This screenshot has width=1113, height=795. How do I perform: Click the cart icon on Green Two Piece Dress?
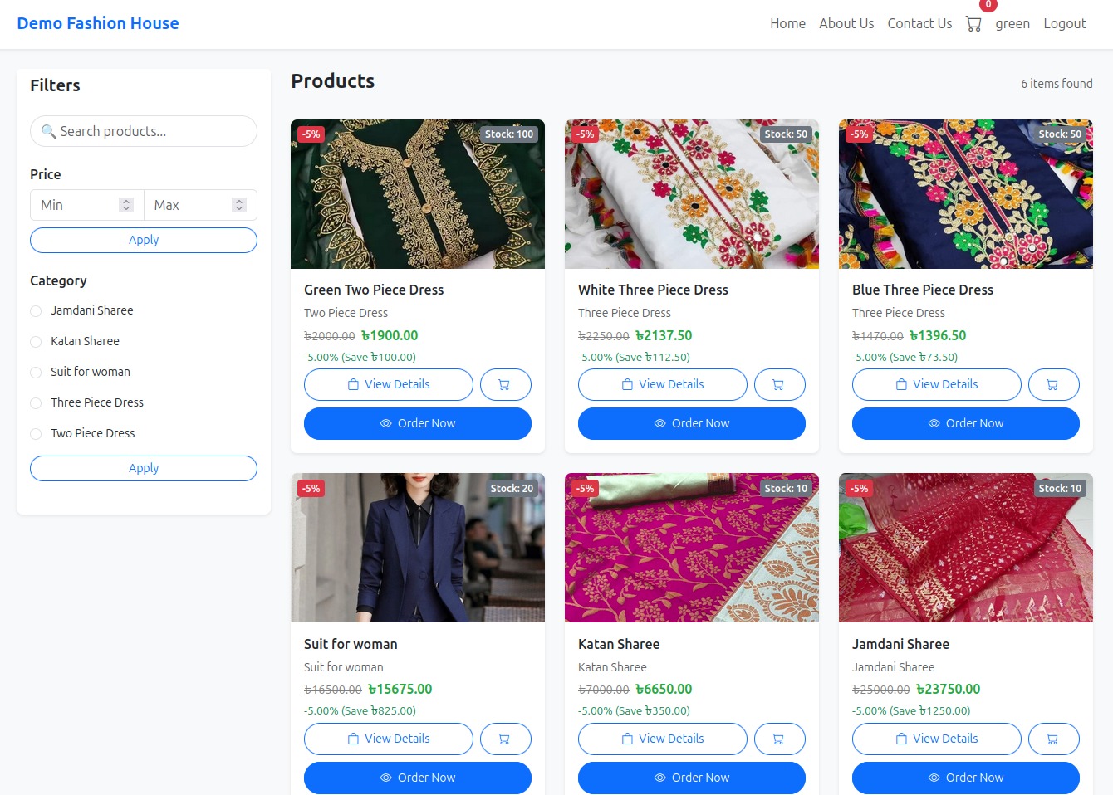[x=505, y=384]
